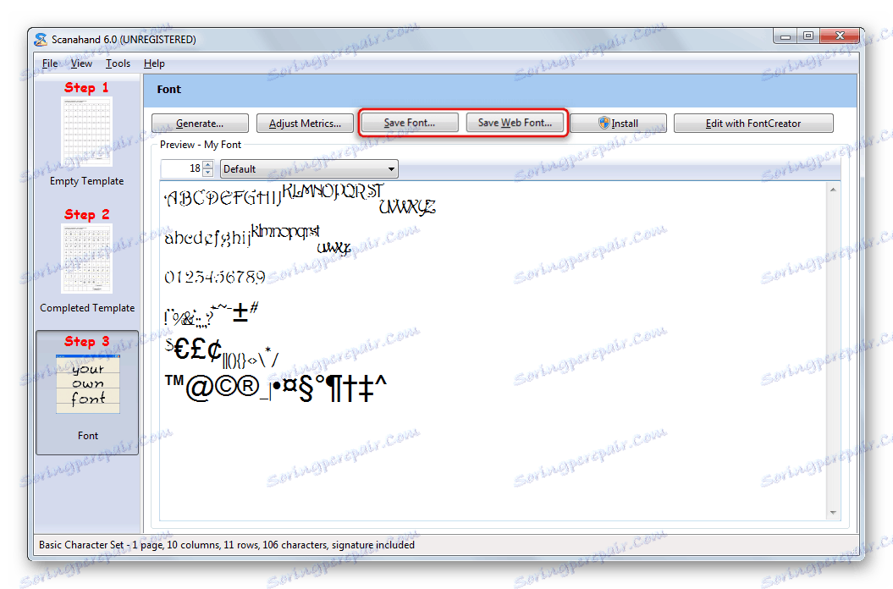The height and width of the screenshot is (589, 893).
Task: Select the Step 3 Font thumbnail
Action: tap(88, 384)
